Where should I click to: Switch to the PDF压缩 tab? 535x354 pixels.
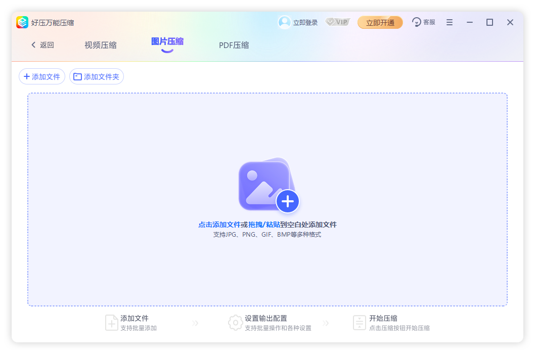(234, 45)
